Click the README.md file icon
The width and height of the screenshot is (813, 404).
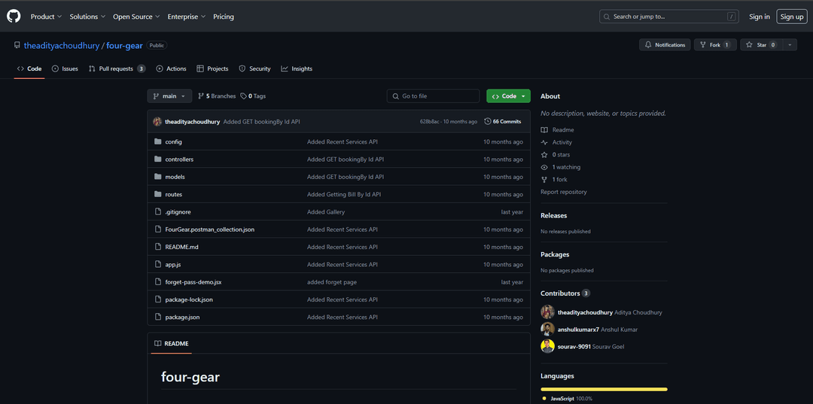point(158,247)
